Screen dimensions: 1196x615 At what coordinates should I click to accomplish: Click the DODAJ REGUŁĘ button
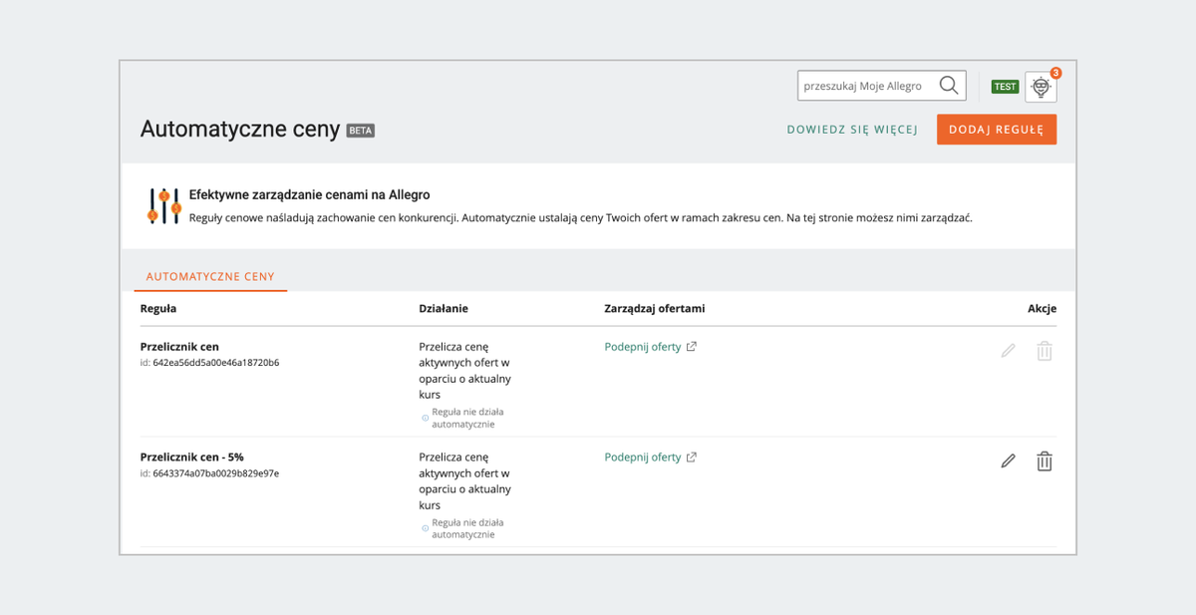point(997,130)
